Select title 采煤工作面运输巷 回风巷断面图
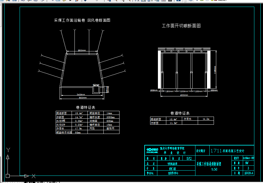 (x=82, y=20)
